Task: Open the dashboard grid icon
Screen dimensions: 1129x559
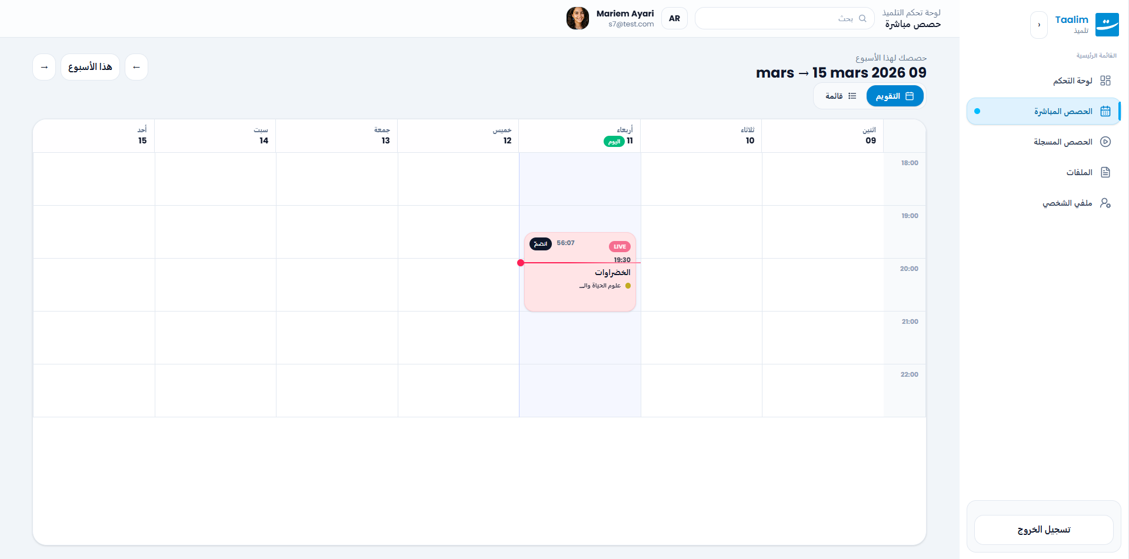Action: pyautogui.click(x=1105, y=81)
